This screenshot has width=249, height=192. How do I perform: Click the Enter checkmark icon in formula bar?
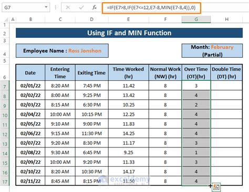coord(81,7)
